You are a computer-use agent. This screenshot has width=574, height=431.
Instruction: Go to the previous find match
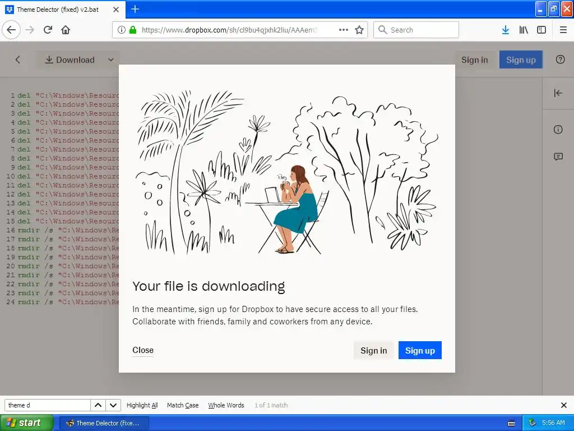tap(98, 405)
